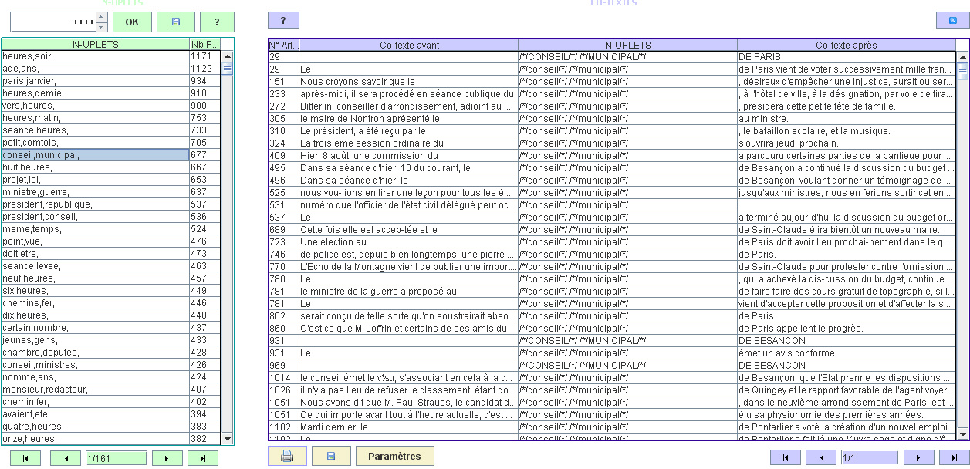Decrease the n-uplet filter spinner value
Screen dimensions: 970x469
coord(103,26)
